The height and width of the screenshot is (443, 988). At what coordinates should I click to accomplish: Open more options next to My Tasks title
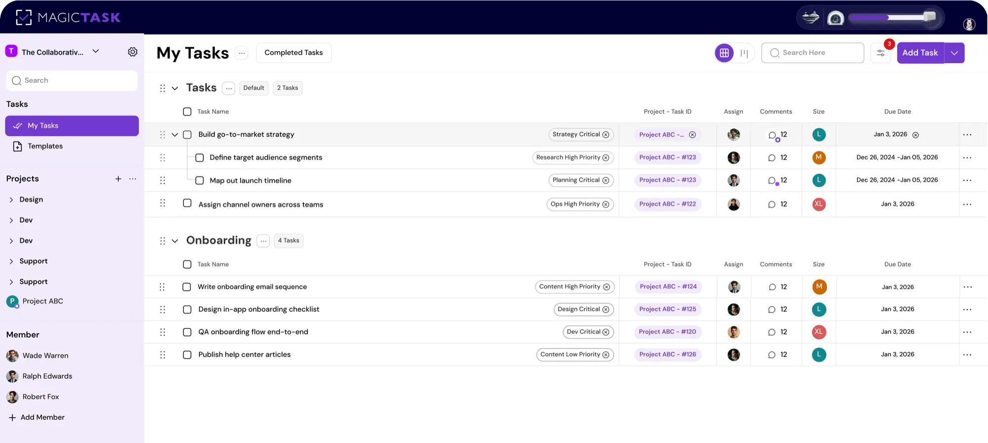click(x=242, y=53)
